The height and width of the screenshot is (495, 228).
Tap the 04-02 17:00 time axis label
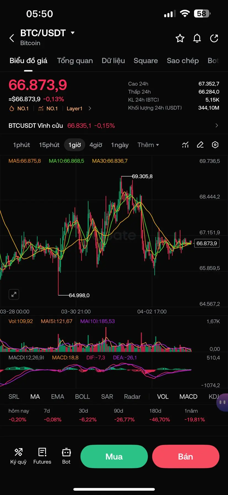pos(152,312)
